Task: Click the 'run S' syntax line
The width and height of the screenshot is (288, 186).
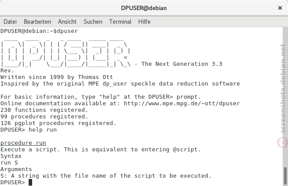Action: (x=9, y=163)
